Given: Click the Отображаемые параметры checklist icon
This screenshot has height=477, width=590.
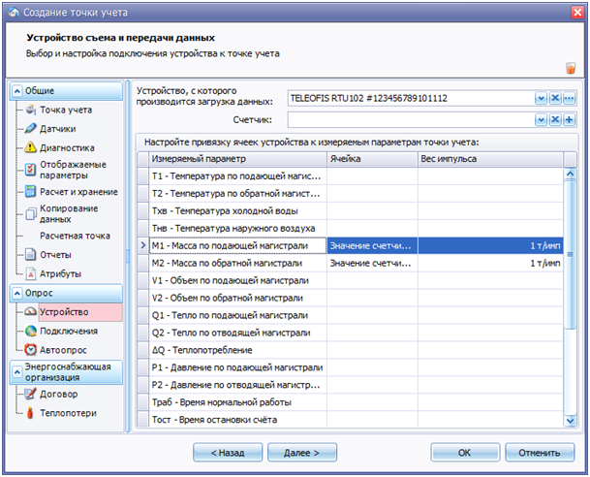Looking at the screenshot, I should pos(30,170).
